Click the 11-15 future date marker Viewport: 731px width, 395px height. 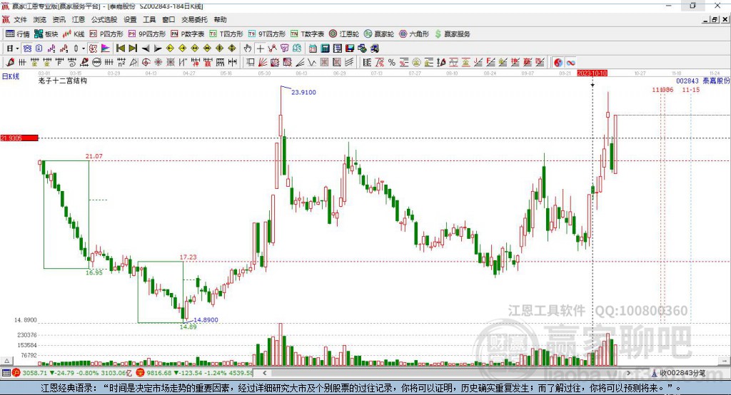690,89
